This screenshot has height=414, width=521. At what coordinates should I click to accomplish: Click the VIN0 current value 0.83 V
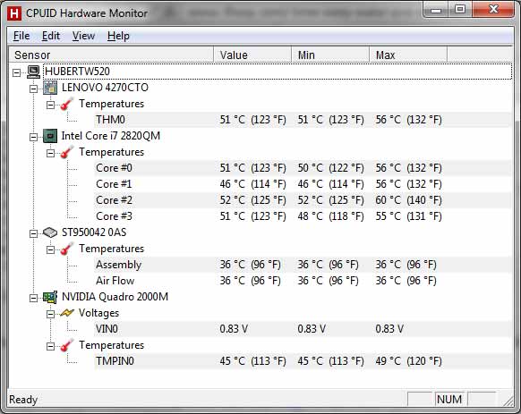point(234,329)
